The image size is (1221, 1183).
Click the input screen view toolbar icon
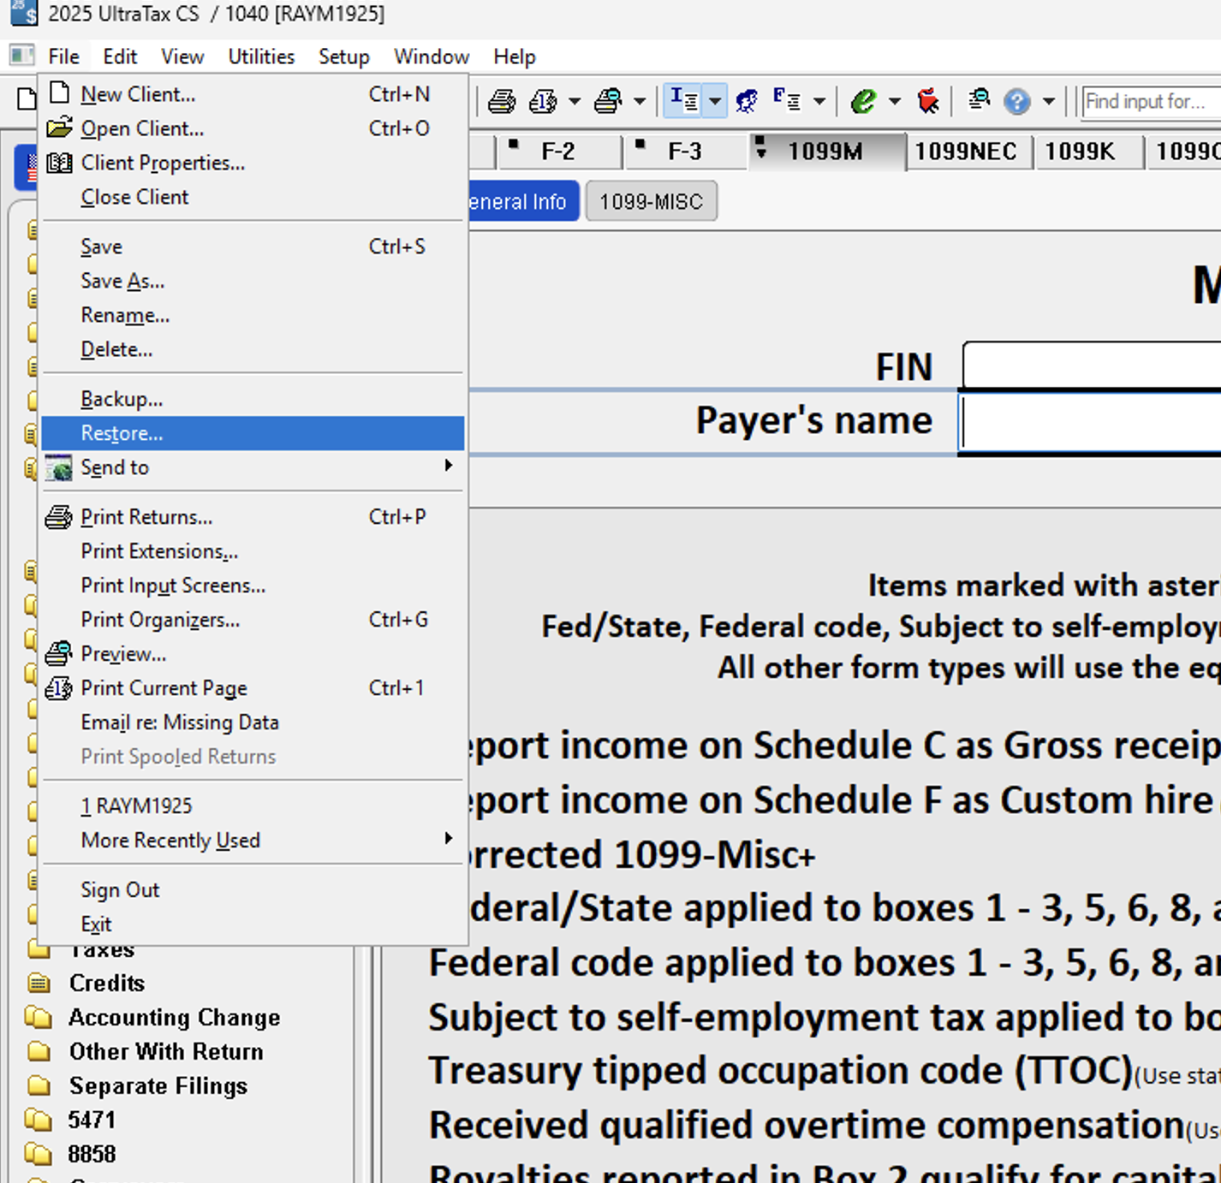click(x=684, y=100)
